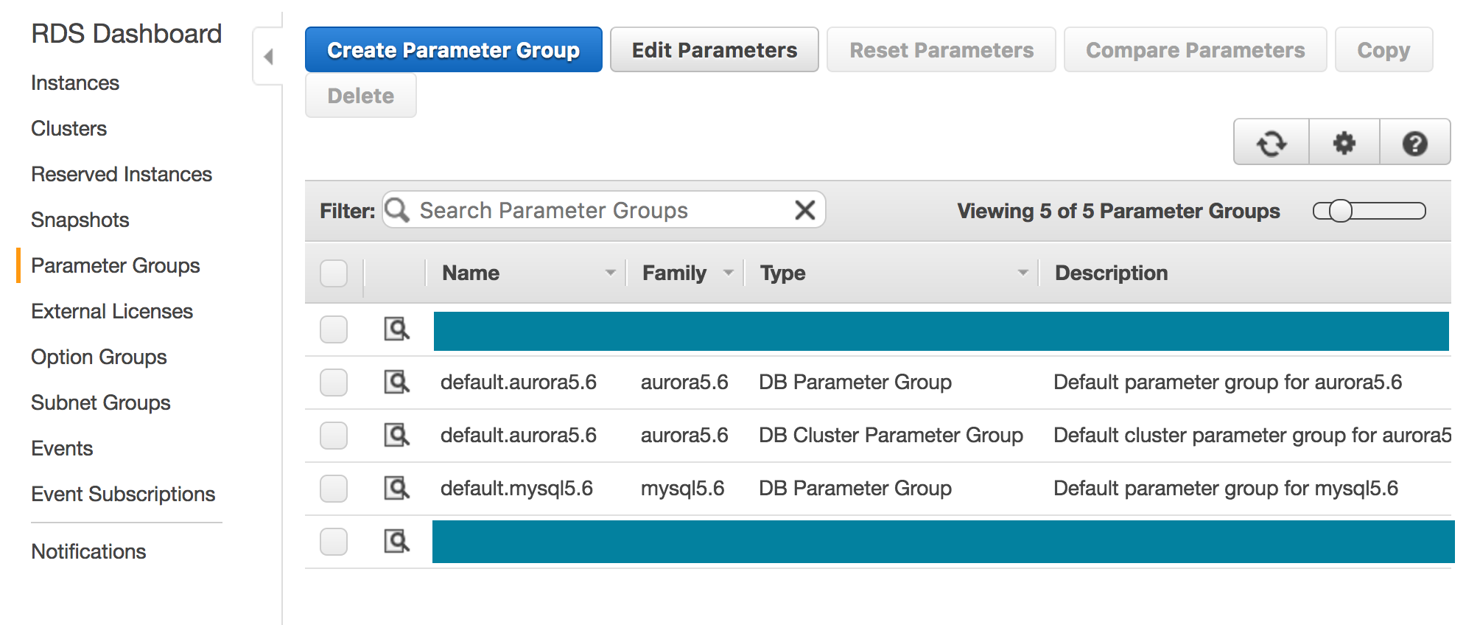Open the help question mark icon

(1414, 142)
